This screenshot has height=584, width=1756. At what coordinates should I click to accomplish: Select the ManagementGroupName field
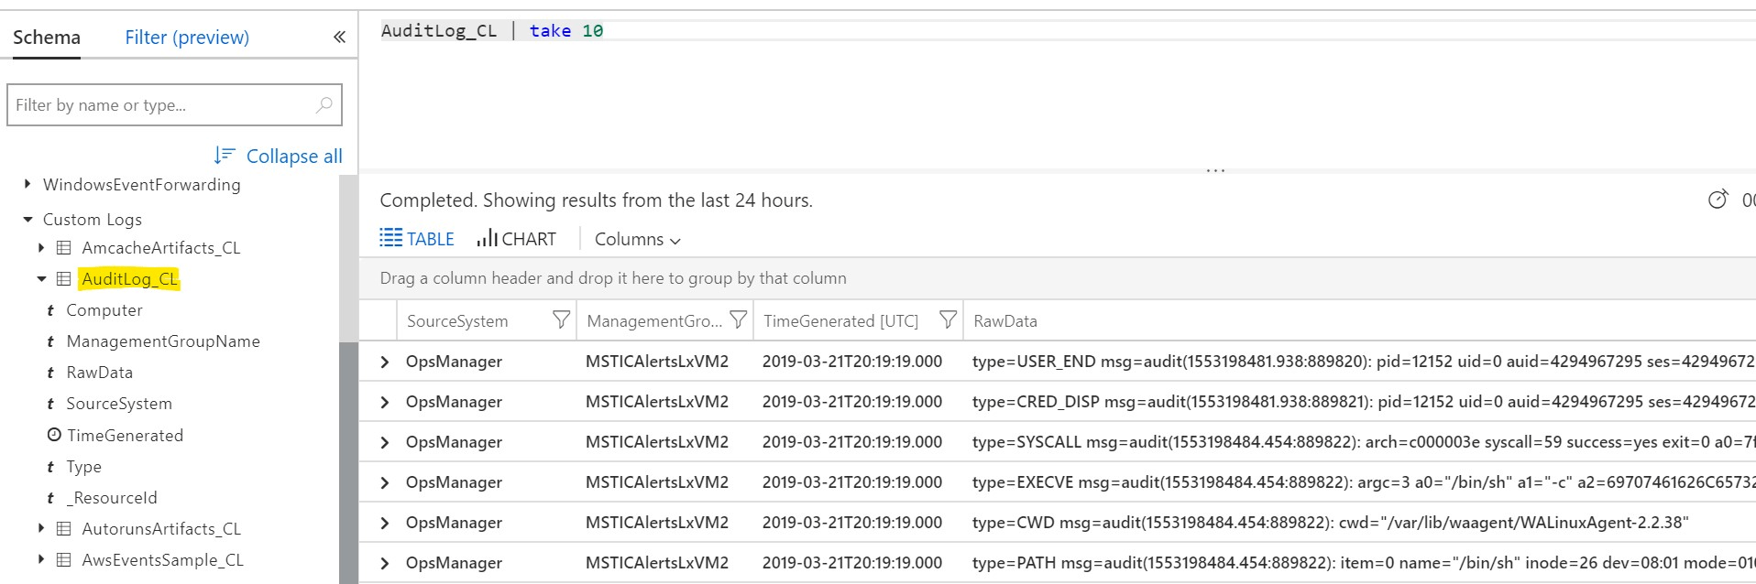(163, 341)
